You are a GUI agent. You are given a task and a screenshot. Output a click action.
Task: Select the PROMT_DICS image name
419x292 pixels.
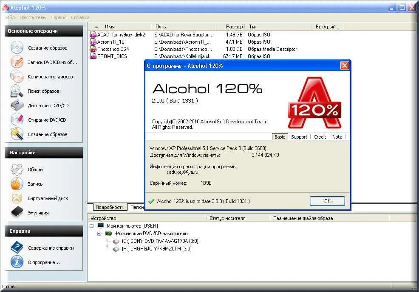[x=112, y=56]
